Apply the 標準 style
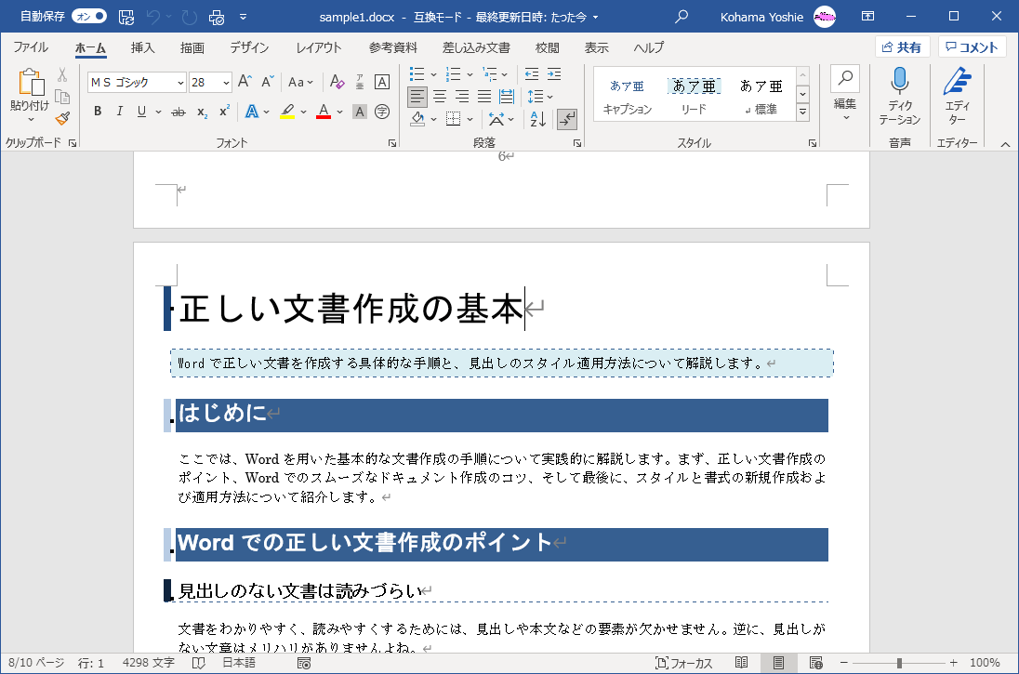The height and width of the screenshot is (674, 1019). coord(761,95)
